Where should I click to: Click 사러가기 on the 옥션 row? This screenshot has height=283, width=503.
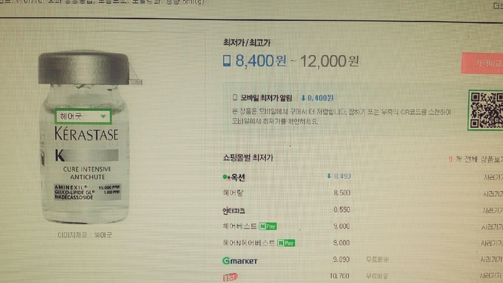[x=493, y=178]
